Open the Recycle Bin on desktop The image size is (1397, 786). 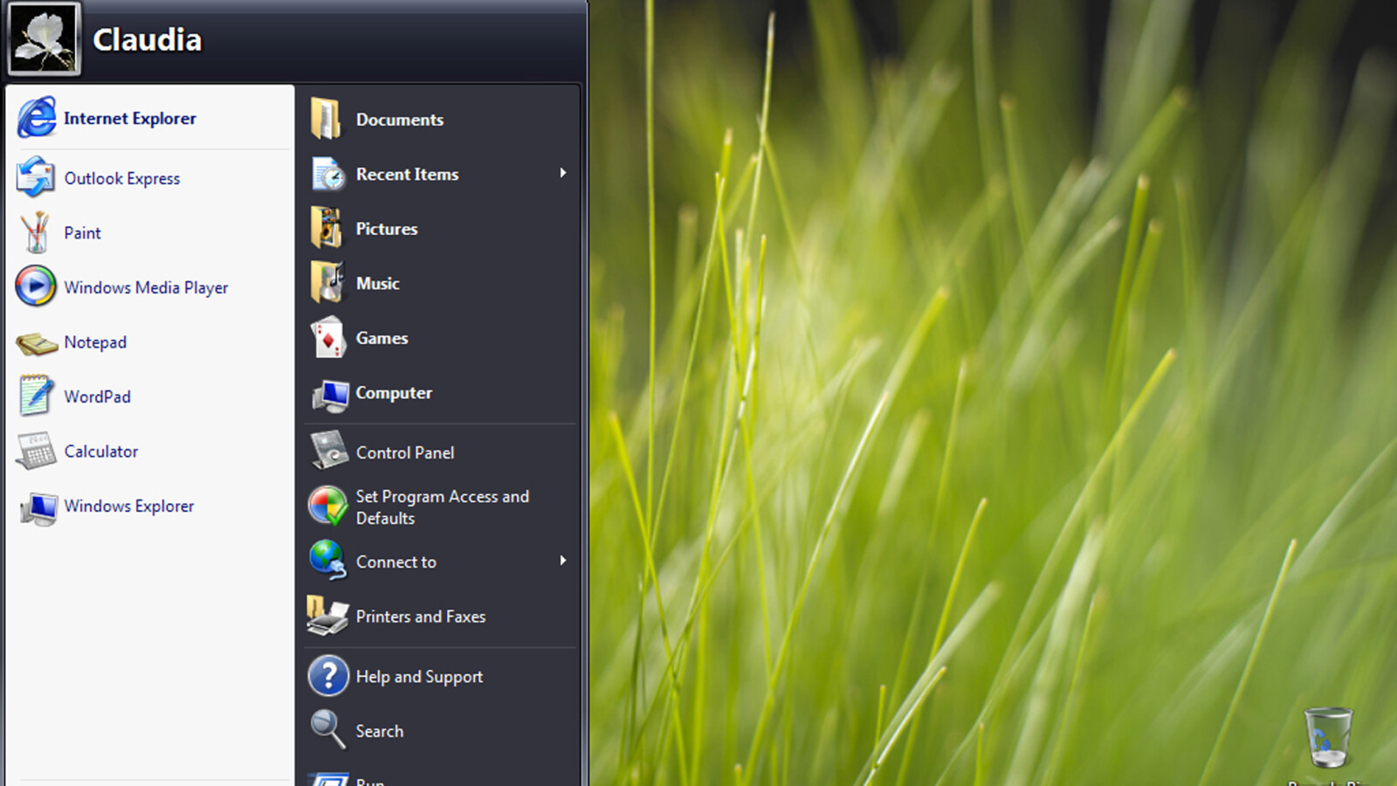(x=1327, y=738)
